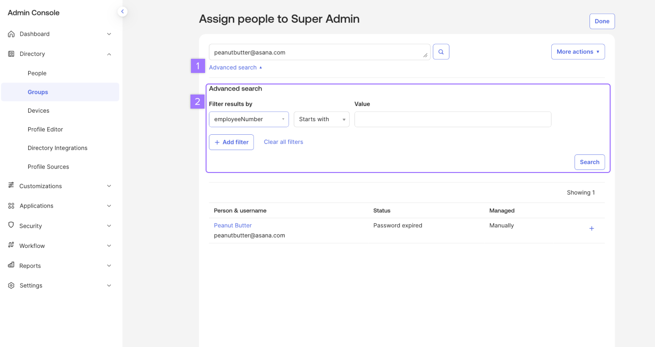Open the More actions dropdown
The height and width of the screenshot is (347, 655).
coord(577,52)
